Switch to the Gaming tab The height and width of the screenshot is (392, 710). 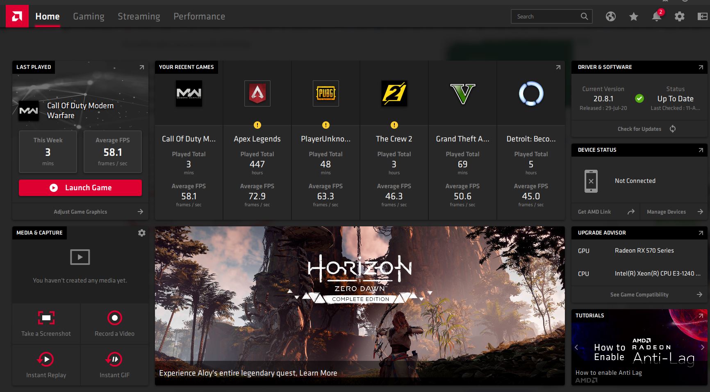click(x=89, y=16)
